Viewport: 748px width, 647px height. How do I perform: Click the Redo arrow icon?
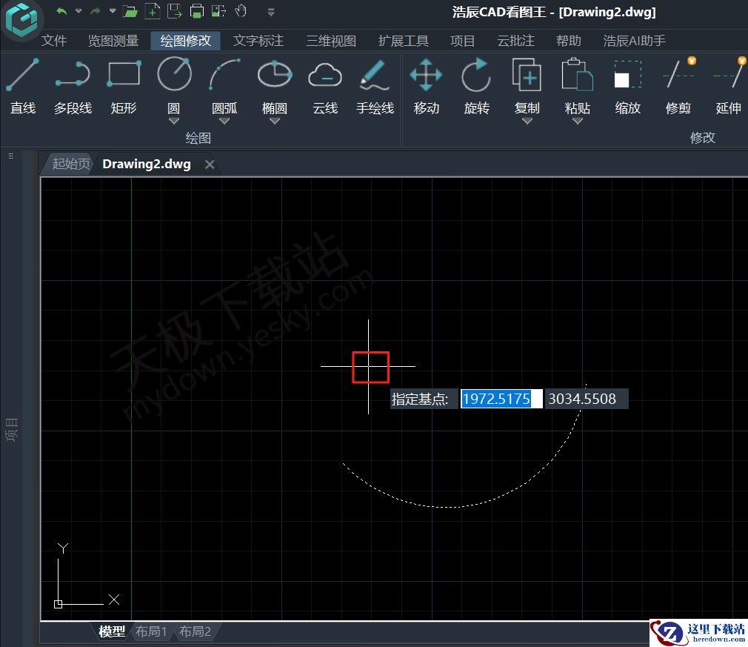96,11
